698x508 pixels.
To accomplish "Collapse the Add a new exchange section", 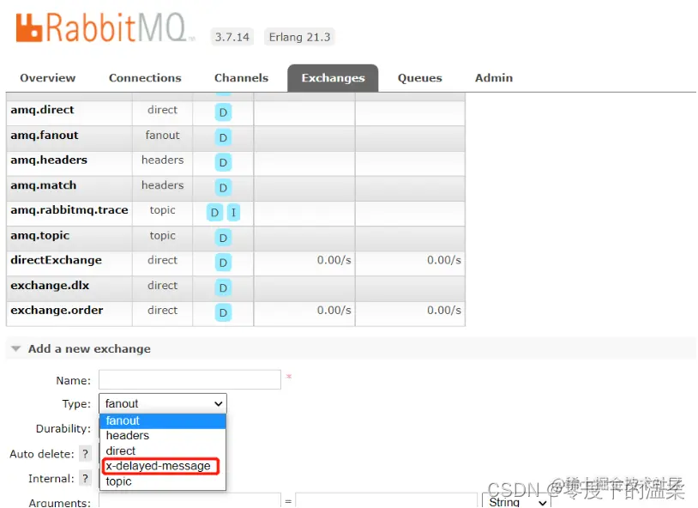I will [89, 349].
